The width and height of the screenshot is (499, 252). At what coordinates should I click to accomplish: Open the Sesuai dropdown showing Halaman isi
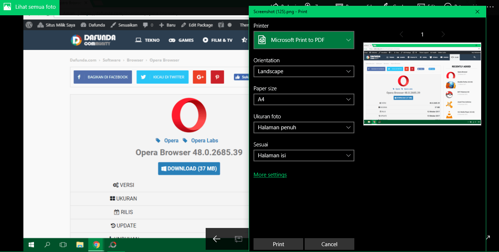(304, 155)
